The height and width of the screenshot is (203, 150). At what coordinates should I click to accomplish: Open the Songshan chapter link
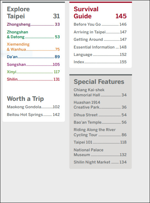click(33, 64)
